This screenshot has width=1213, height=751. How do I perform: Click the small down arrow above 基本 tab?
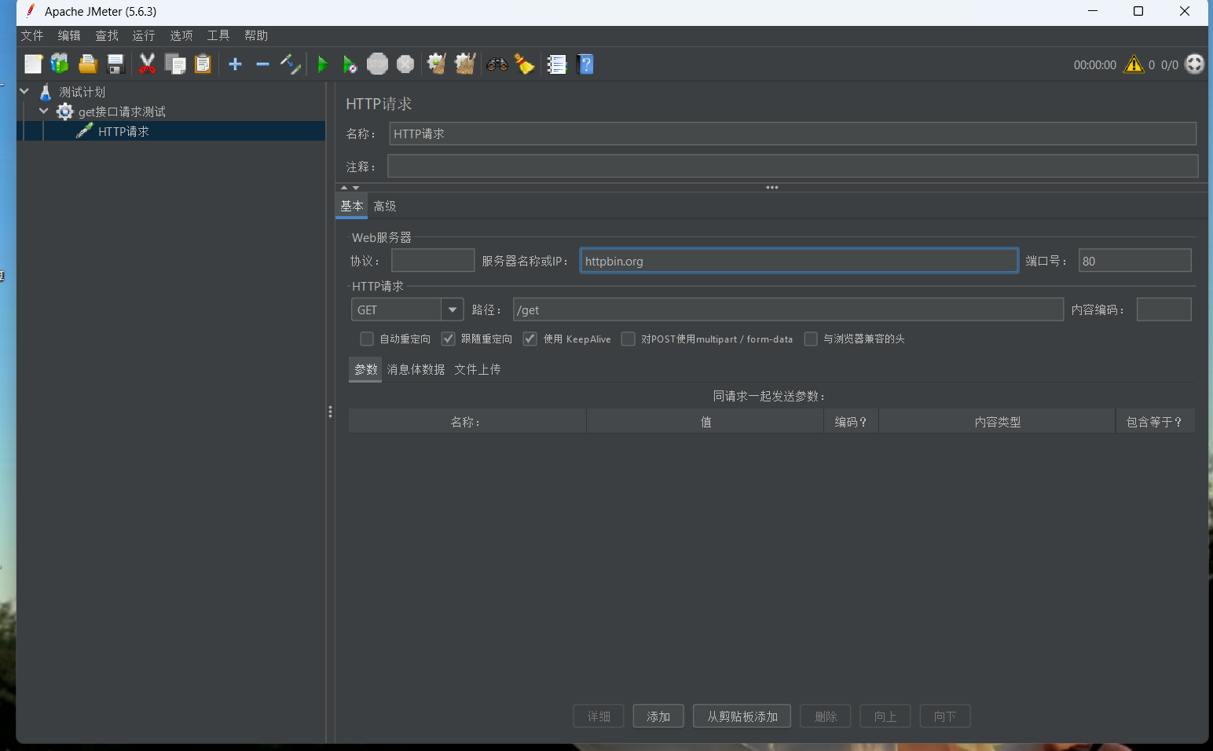tap(356, 188)
